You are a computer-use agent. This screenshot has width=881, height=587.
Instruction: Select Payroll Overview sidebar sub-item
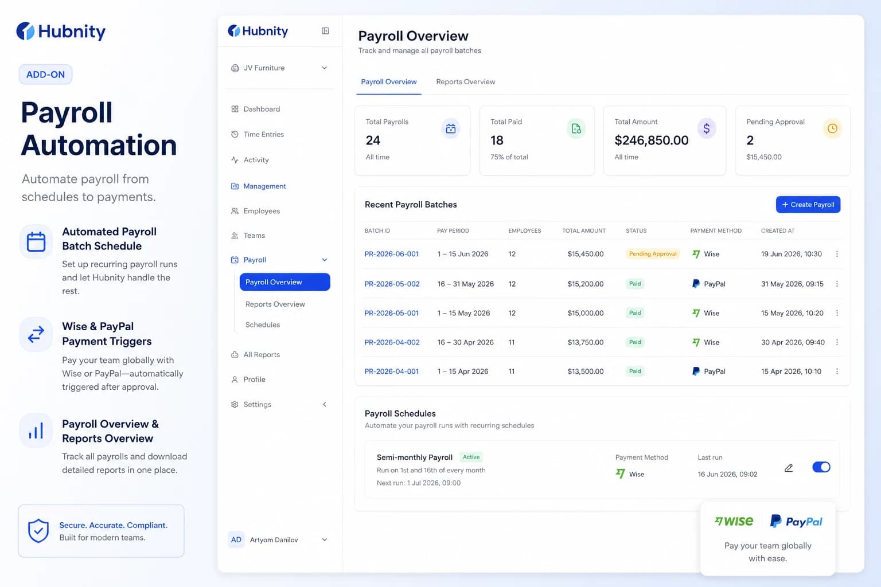click(284, 282)
